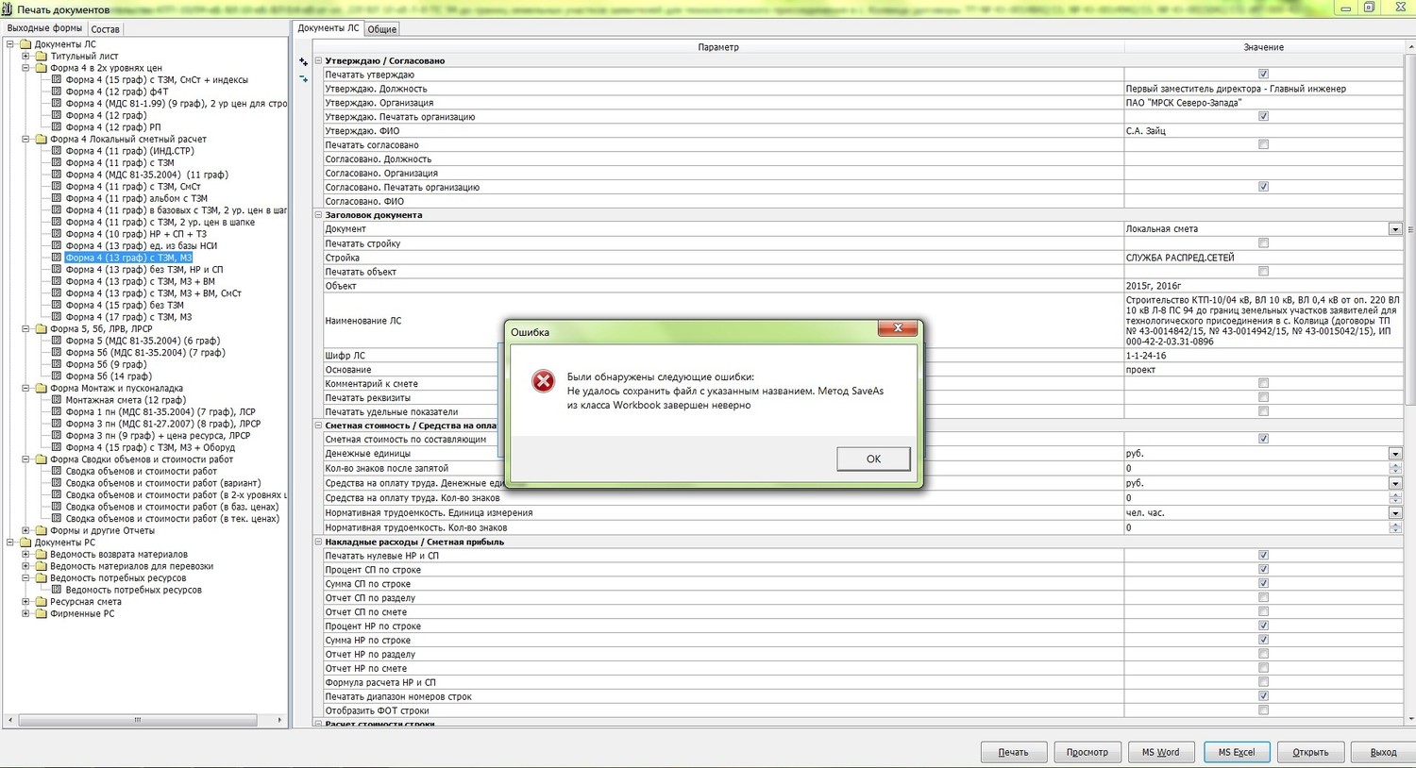This screenshot has height=768, width=1416.
Task: Click the form icon of Форма 4 (МДС 81-35.2004) (11 граф)
Action: (x=57, y=175)
